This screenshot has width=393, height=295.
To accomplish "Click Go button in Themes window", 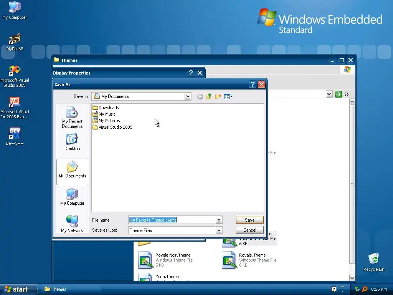I will (342, 94).
